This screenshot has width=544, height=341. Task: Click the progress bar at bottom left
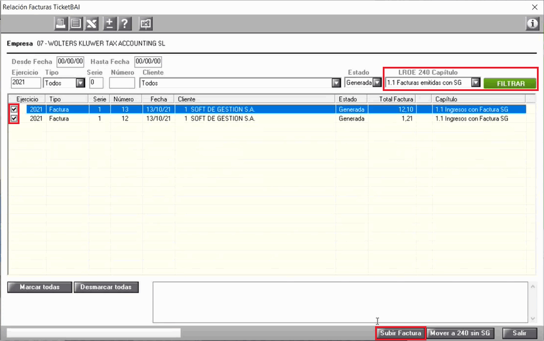click(x=94, y=333)
